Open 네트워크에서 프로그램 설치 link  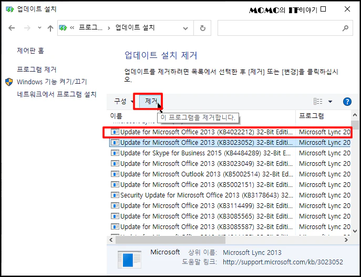(x=57, y=94)
